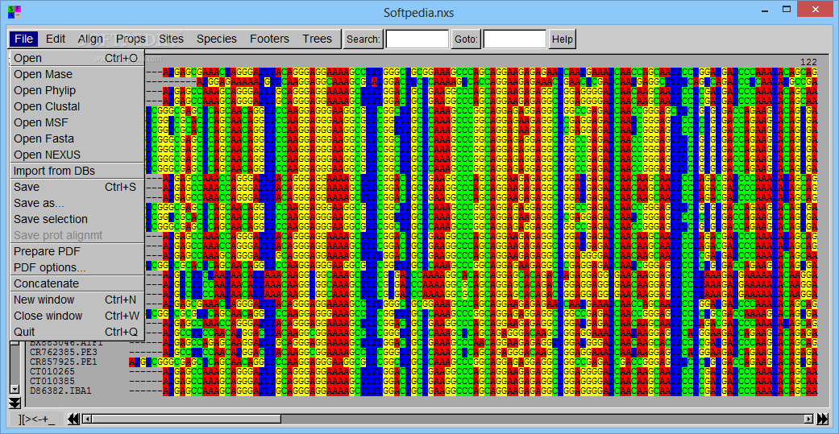
Task: Select Prepare PDF
Action: point(76,251)
